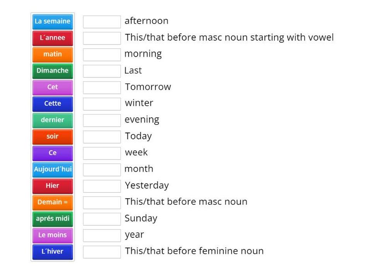Choose the pink 'Cet' tile

point(53,87)
